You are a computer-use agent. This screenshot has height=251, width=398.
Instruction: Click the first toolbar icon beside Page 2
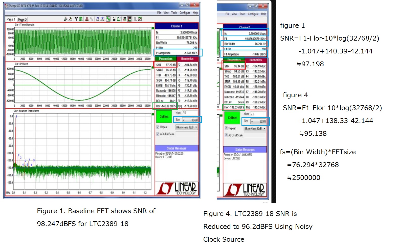pyautogui.click(x=65, y=19)
